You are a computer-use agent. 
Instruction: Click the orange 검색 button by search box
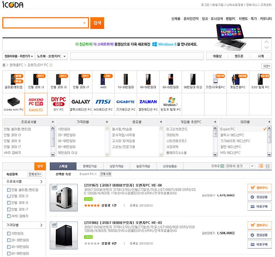pos(97,23)
